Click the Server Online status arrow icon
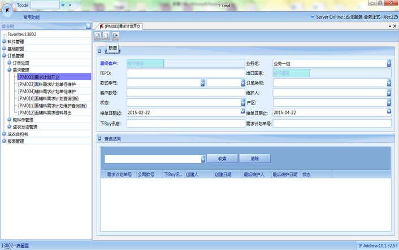Viewport: 399px width, 250px height. point(312,17)
